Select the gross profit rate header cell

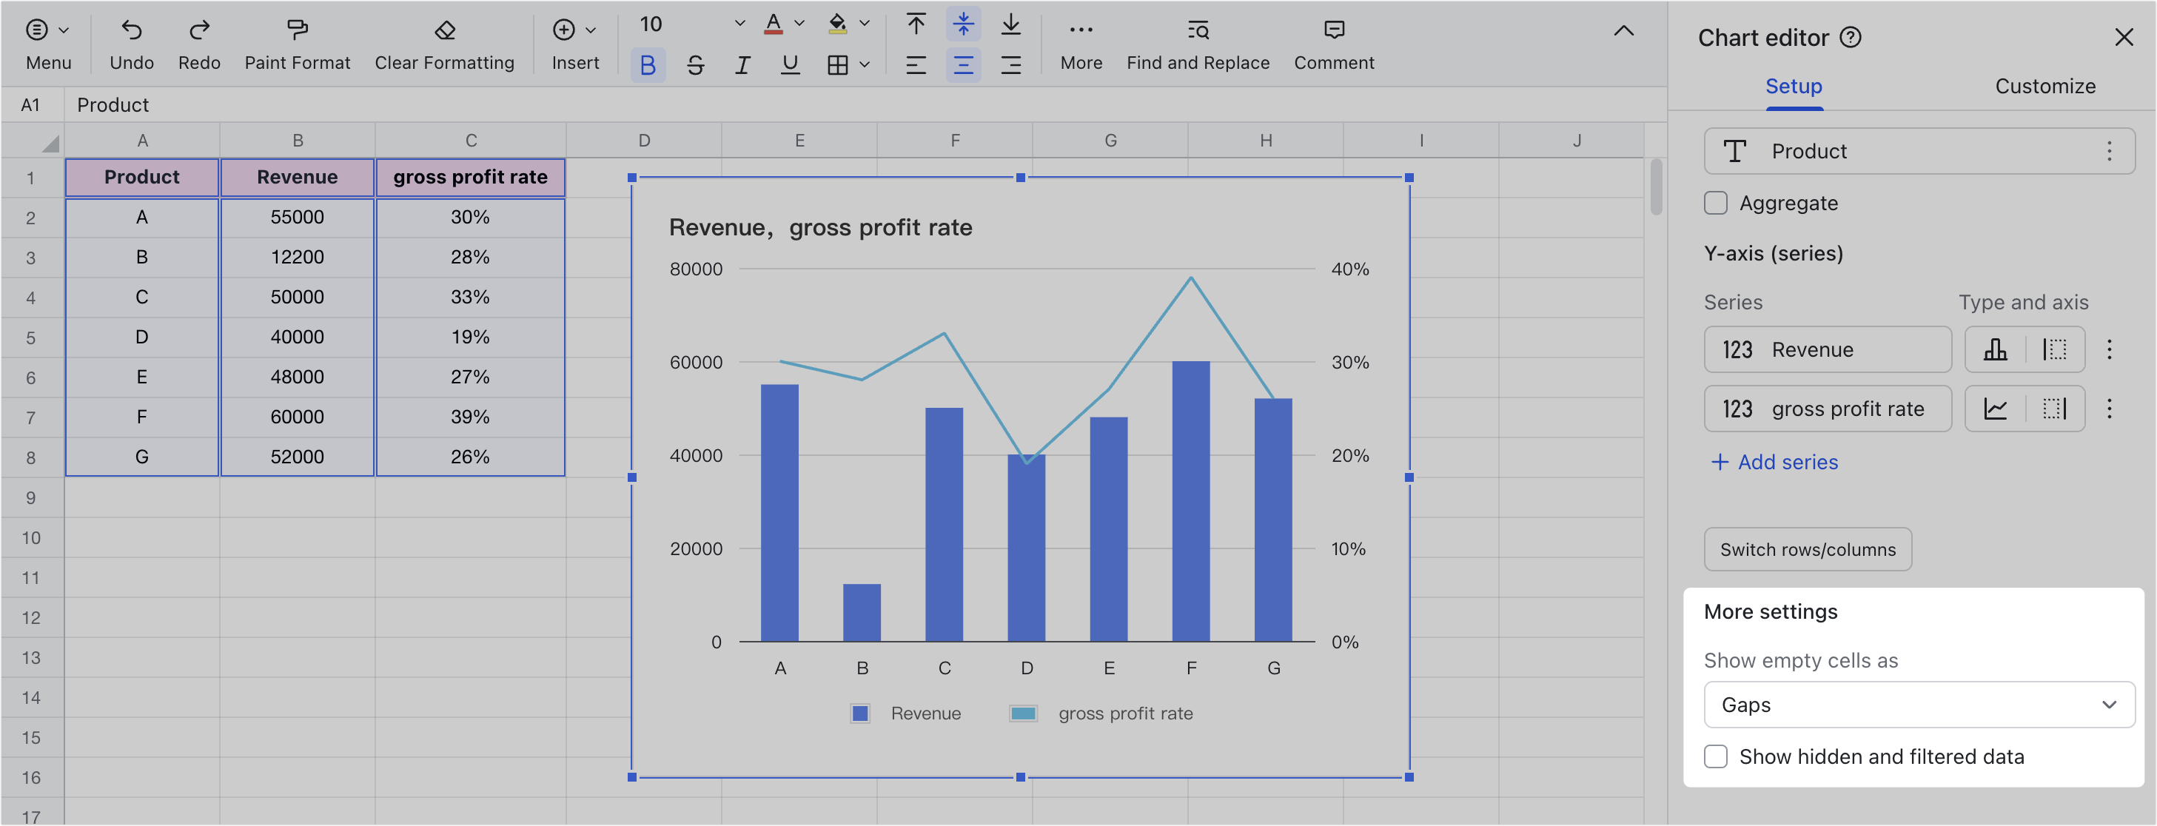tap(471, 178)
